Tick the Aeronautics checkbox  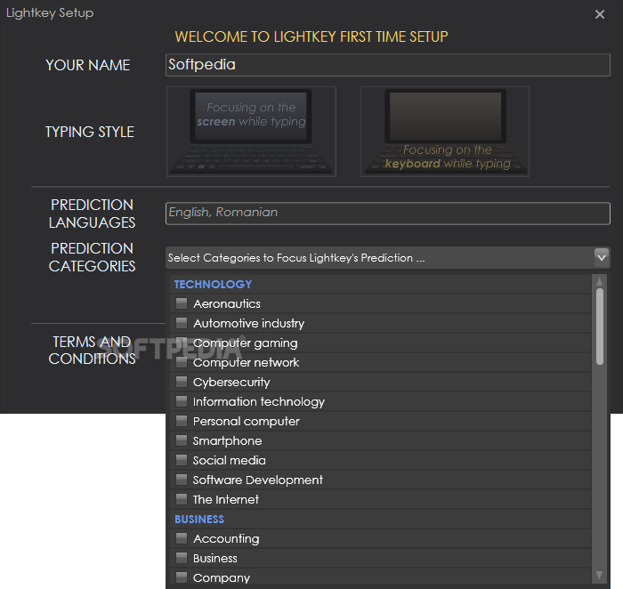tap(182, 303)
